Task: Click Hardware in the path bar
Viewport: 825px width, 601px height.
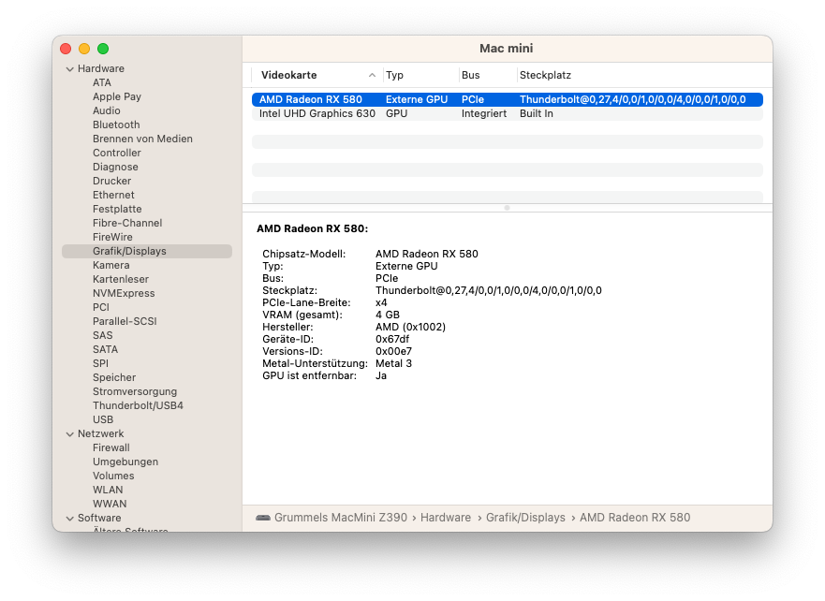Action: pyautogui.click(x=445, y=518)
